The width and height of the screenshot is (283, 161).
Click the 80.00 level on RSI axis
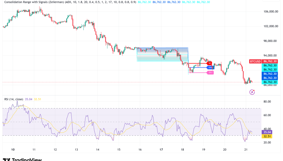coord(267,102)
